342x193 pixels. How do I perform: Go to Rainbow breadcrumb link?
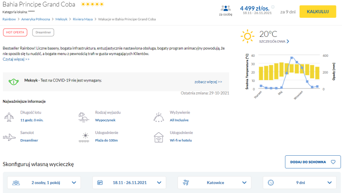(9, 19)
